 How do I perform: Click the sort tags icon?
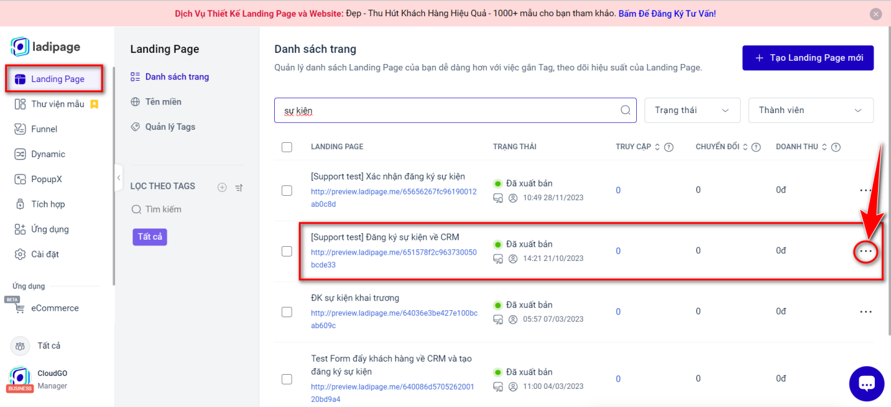[239, 187]
